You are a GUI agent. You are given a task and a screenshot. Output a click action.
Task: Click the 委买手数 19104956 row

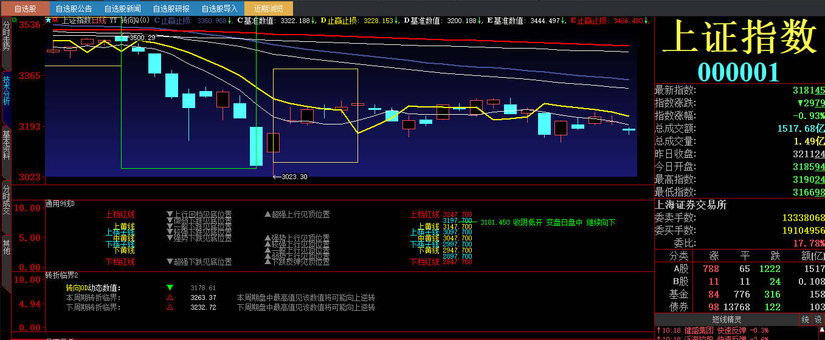(x=739, y=230)
